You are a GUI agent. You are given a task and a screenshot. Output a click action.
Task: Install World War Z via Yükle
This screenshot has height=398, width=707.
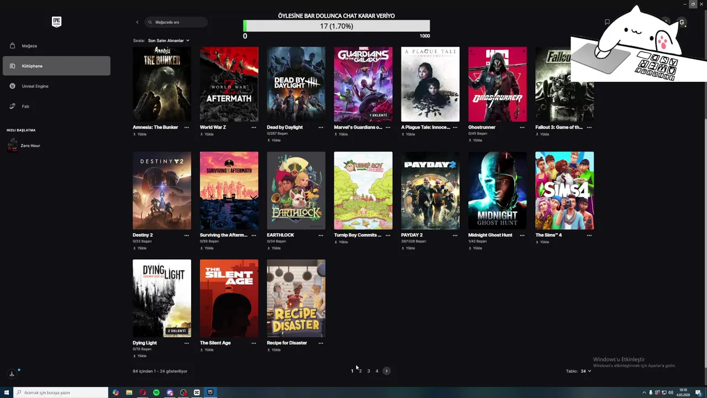(207, 134)
